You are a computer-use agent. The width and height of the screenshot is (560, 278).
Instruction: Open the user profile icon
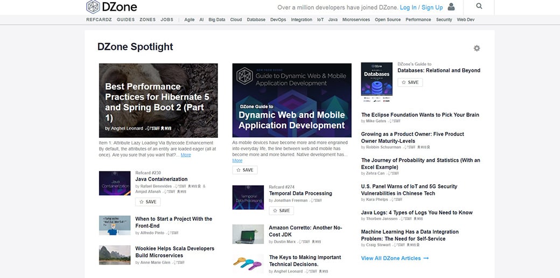point(451,7)
